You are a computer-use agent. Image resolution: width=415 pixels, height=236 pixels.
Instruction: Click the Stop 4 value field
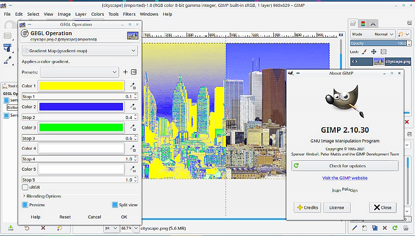(x=79, y=159)
